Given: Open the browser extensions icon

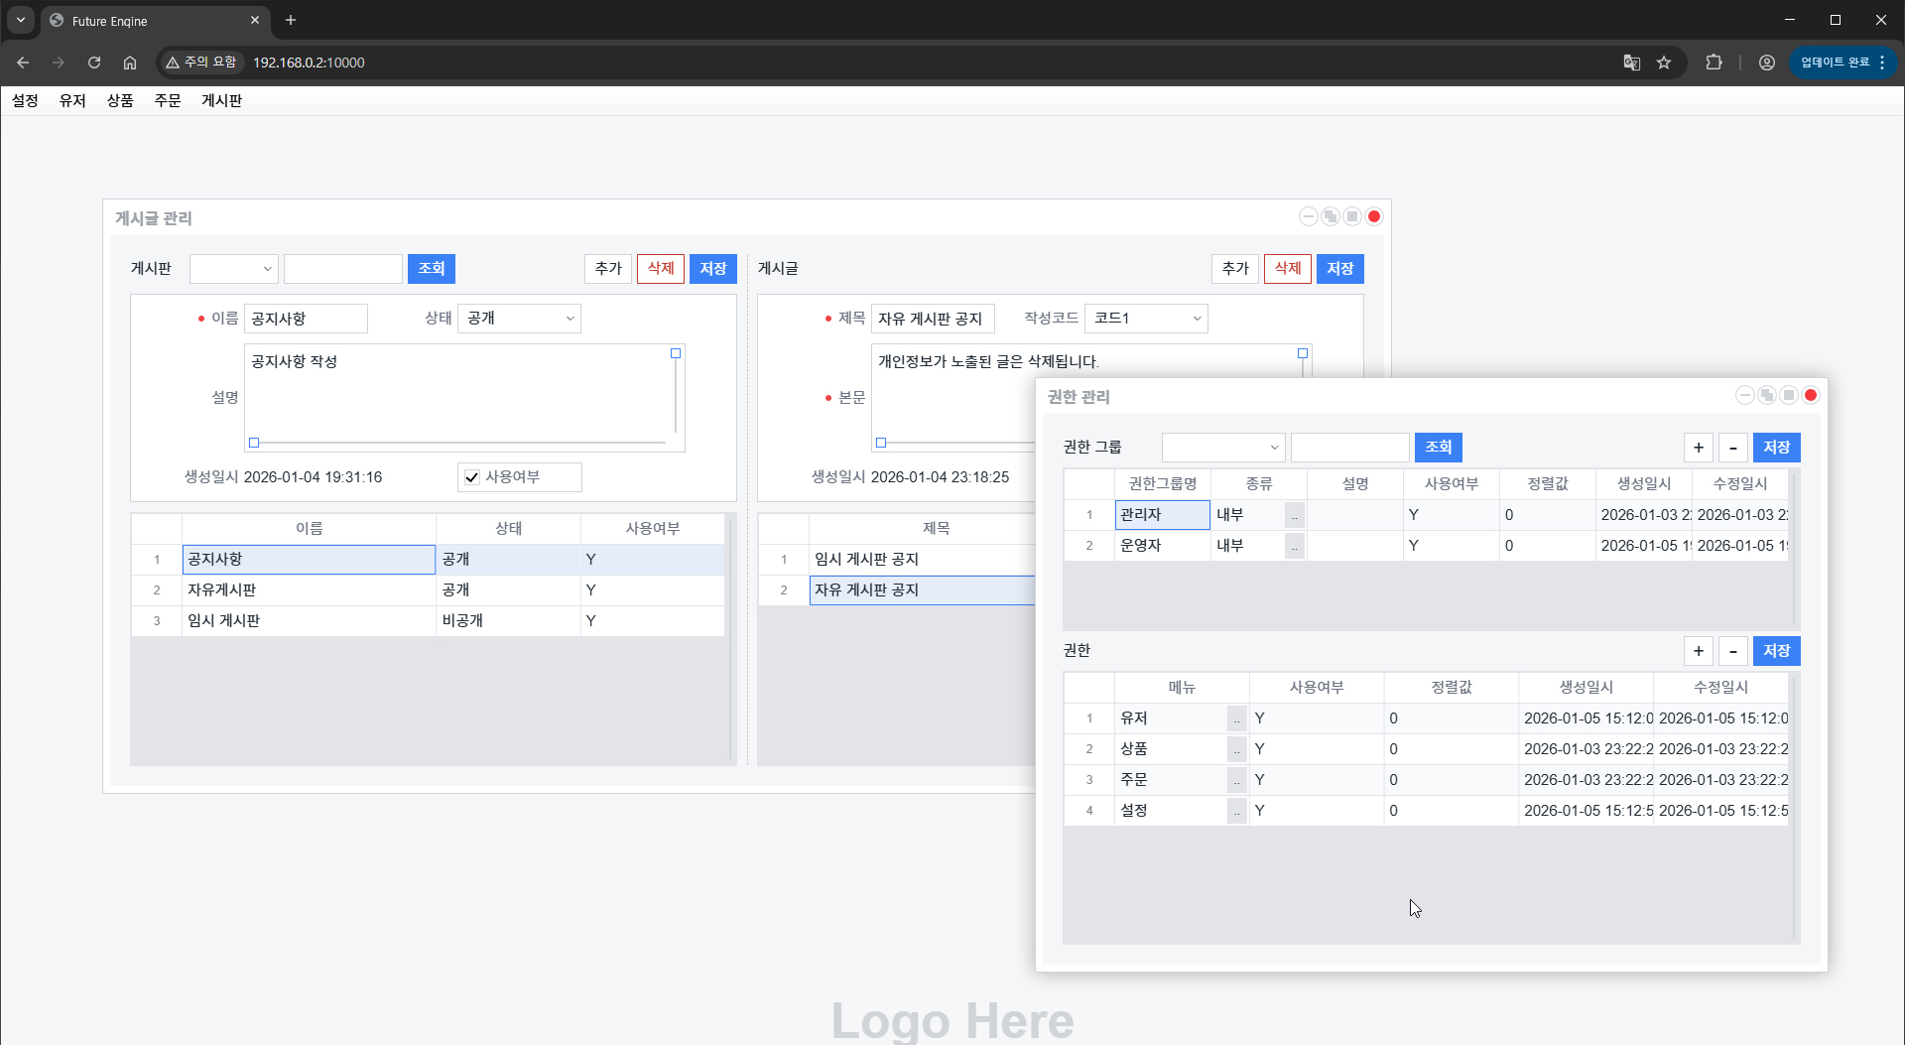Looking at the screenshot, I should [1714, 63].
